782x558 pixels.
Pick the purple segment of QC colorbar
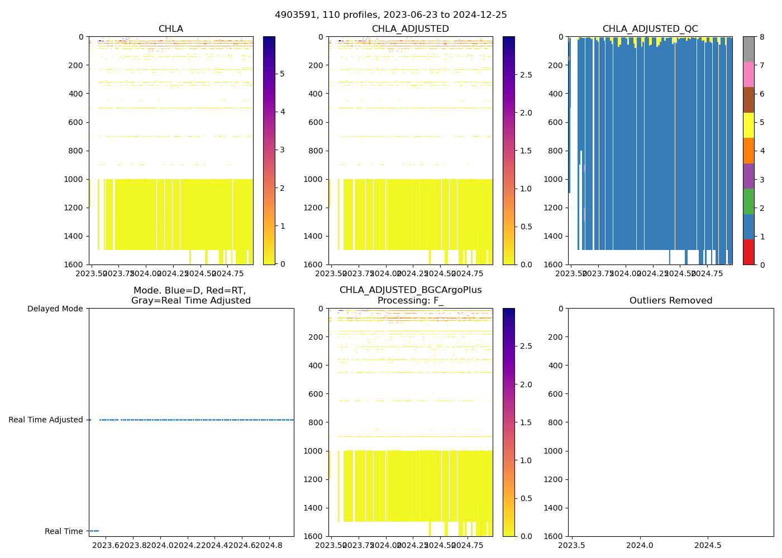[x=748, y=176]
